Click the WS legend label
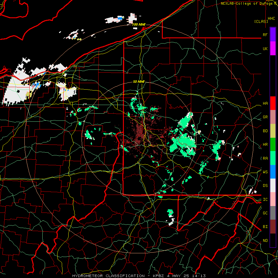278x278 pixels. (265, 172)
